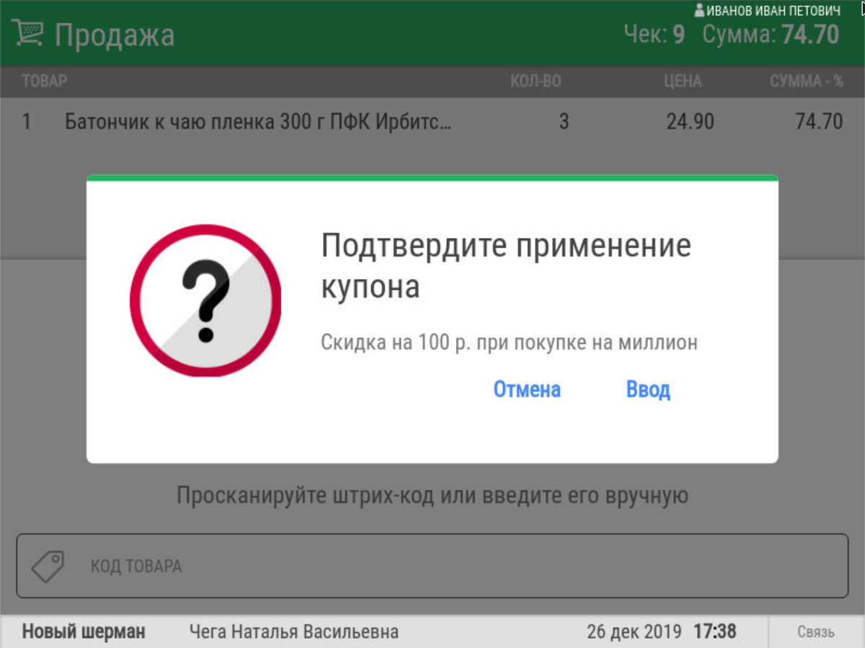Click Чега Наталья Васильевна in the status bar

pos(294,632)
